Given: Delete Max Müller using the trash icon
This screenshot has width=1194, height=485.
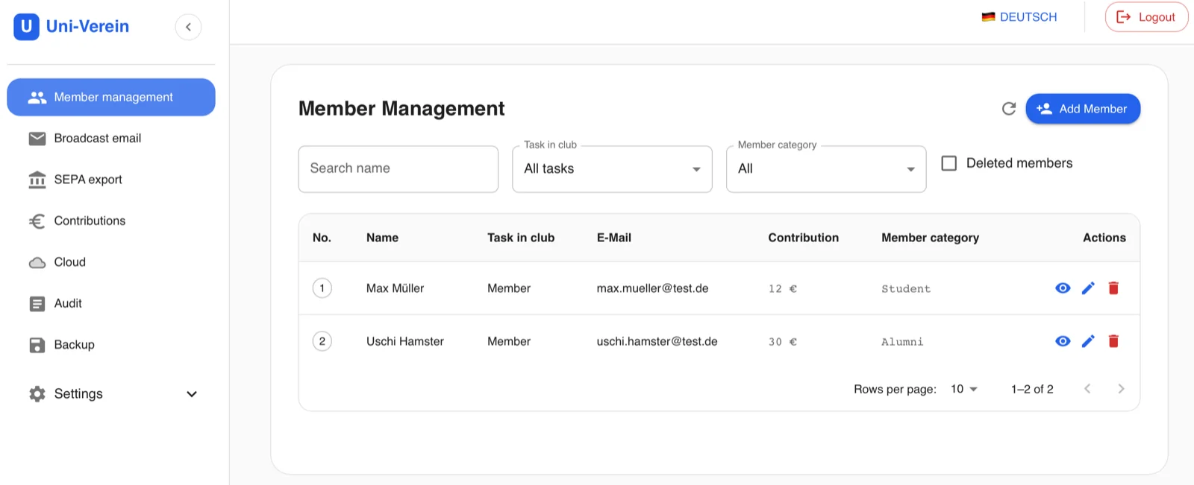Looking at the screenshot, I should coord(1113,288).
